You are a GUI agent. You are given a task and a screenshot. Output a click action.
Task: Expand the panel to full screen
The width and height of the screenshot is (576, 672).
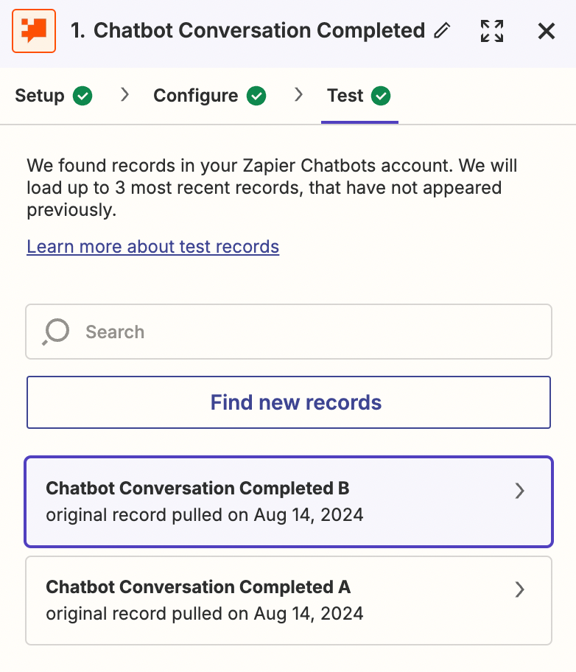pos(492,31)
